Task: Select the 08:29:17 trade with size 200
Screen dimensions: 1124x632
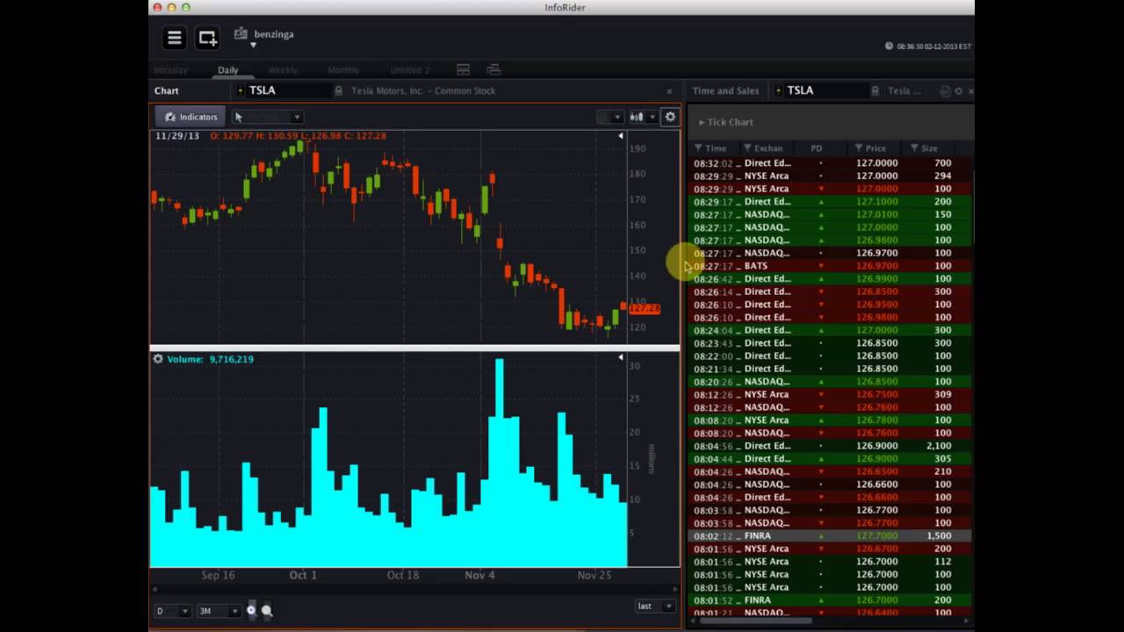Action: [x=830, y=202]
